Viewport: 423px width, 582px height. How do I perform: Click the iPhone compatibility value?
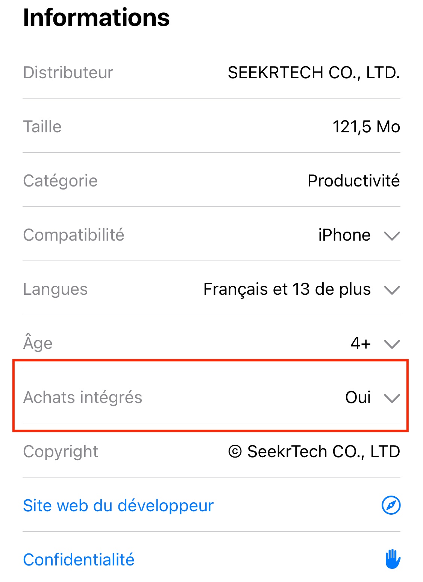point(344,235)
